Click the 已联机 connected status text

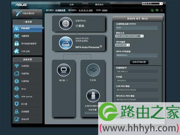[80, 26]
